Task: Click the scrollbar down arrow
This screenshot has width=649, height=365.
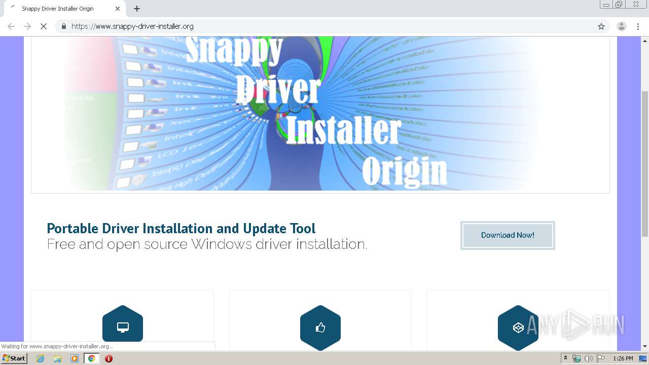Action: (x=645, y=346)
